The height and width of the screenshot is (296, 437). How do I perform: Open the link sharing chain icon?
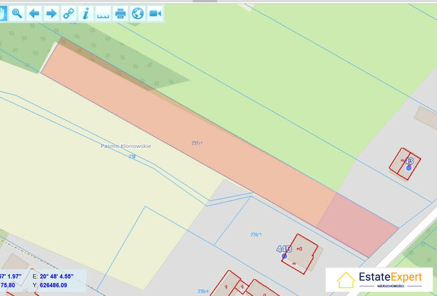click(x=69, y=13)
